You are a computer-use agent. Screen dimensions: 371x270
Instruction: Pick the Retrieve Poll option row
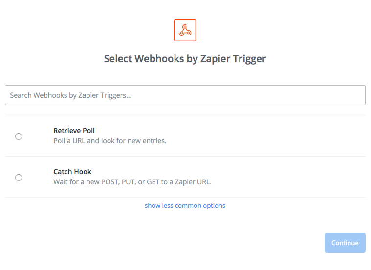tap(185, 135)
